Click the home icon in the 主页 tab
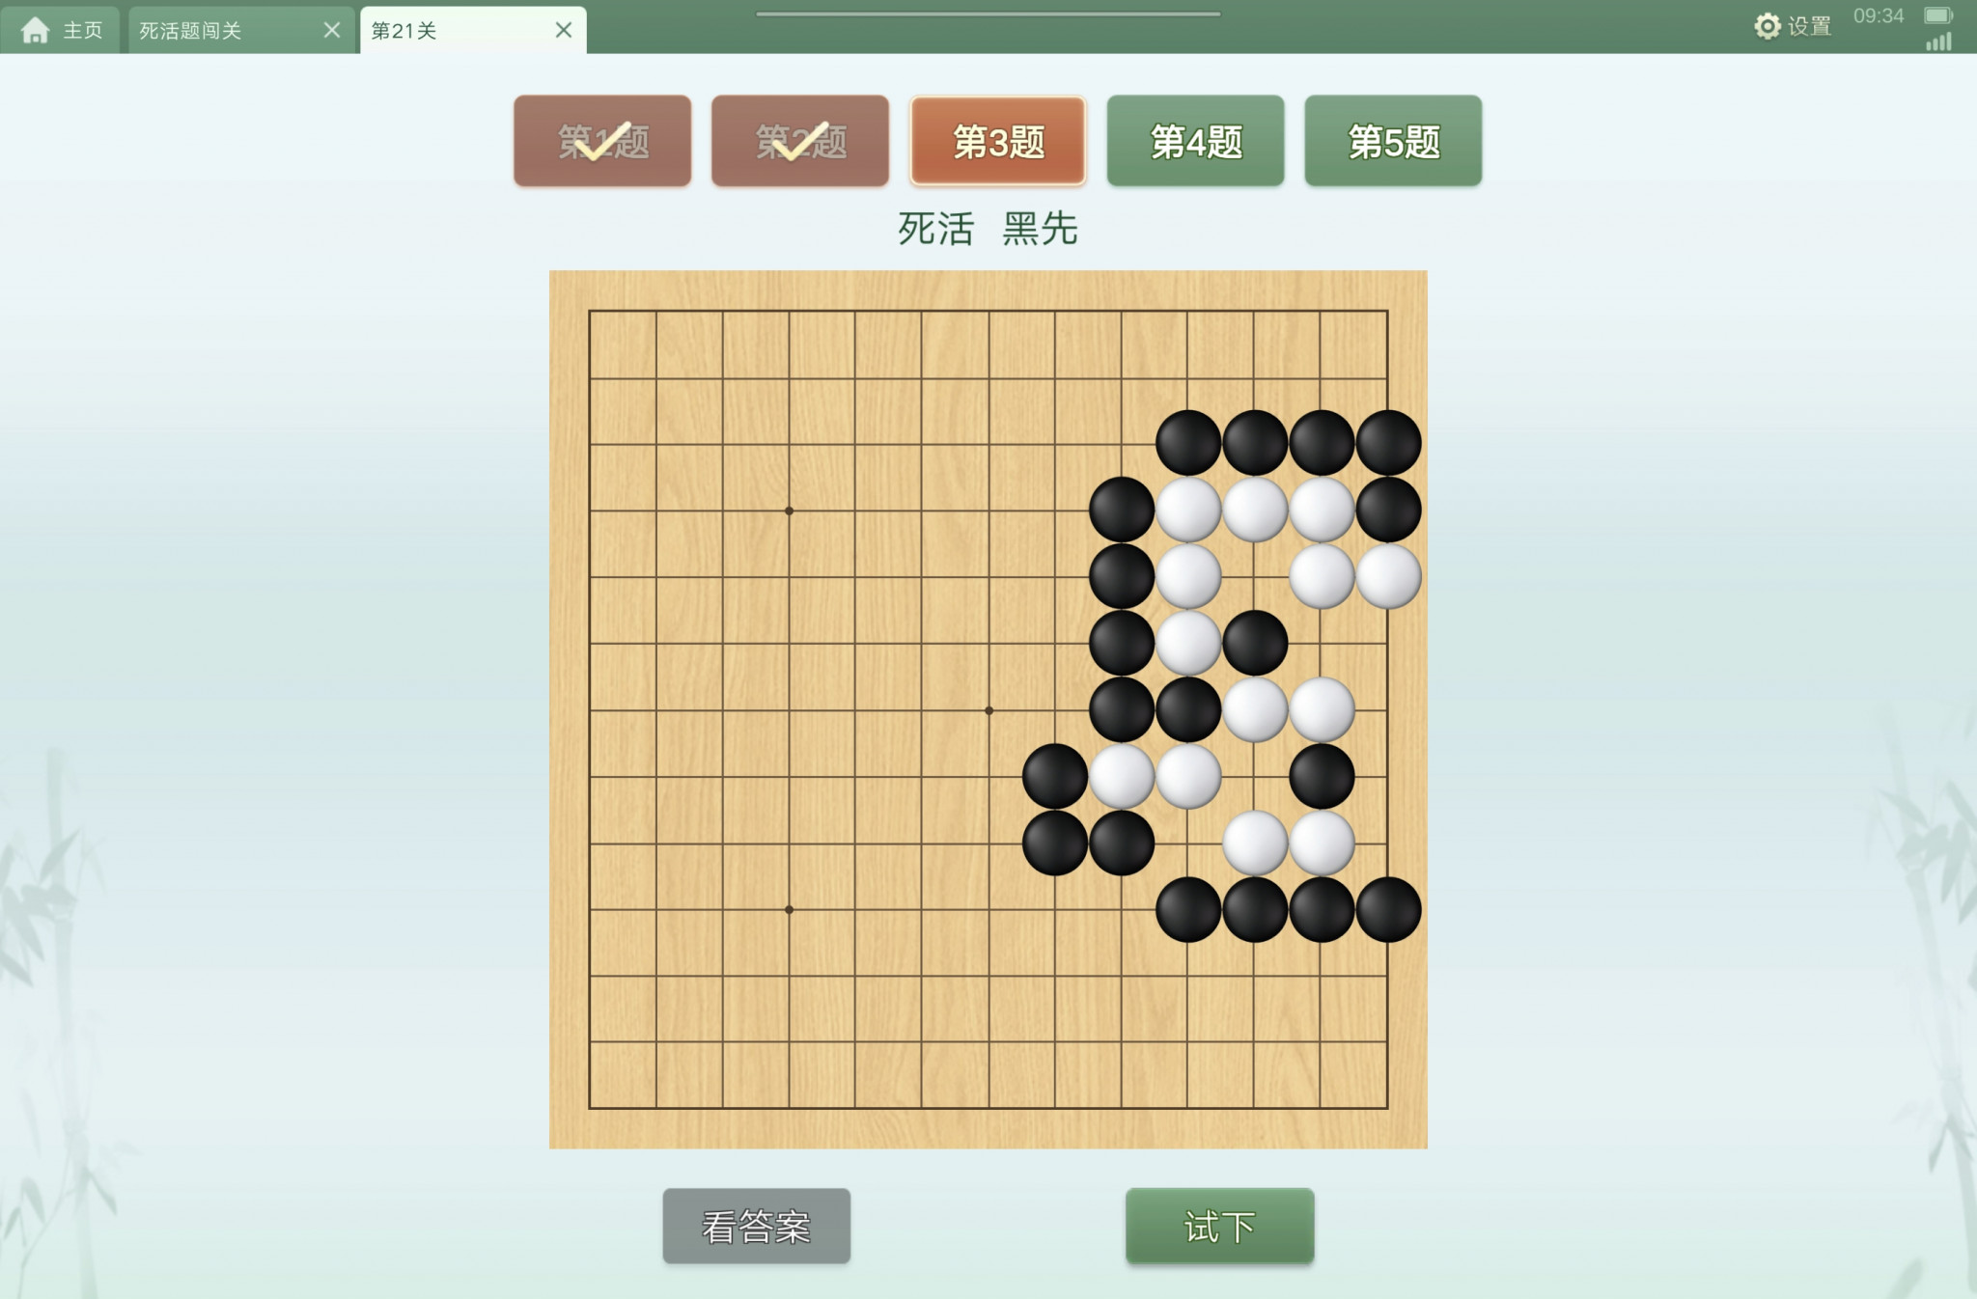The height and width of the screenshot is (1299, 1977). [36, 30]
